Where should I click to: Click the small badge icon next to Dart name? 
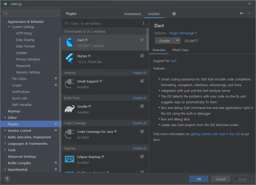tap(86, 40)
